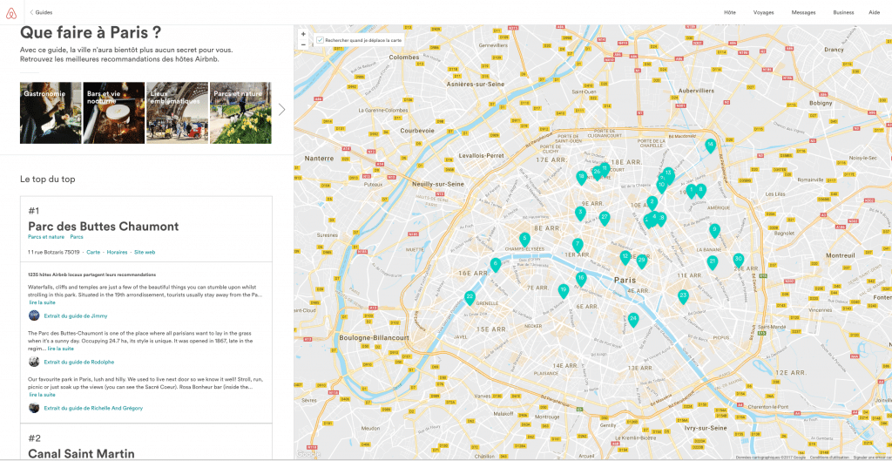Open the Hôte menu

tap(730, 12)
